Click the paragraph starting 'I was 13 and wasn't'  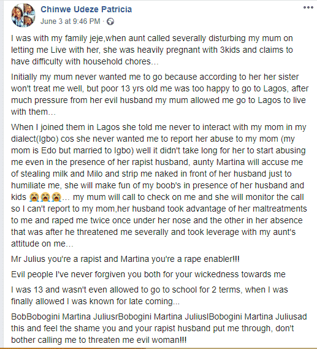(150, 296)
